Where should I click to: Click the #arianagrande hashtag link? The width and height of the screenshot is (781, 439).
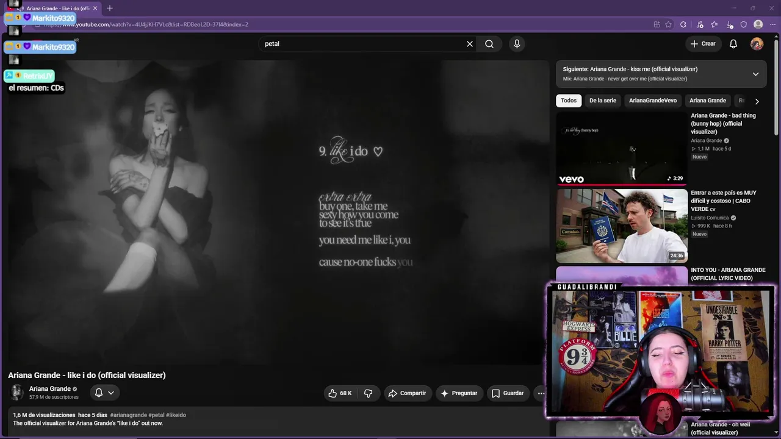[x=129, y=415]
